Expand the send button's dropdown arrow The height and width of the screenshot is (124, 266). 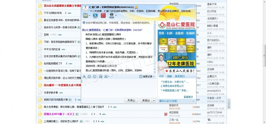154,100
